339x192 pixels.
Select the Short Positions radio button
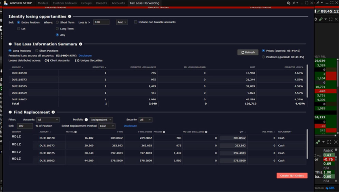36,51
